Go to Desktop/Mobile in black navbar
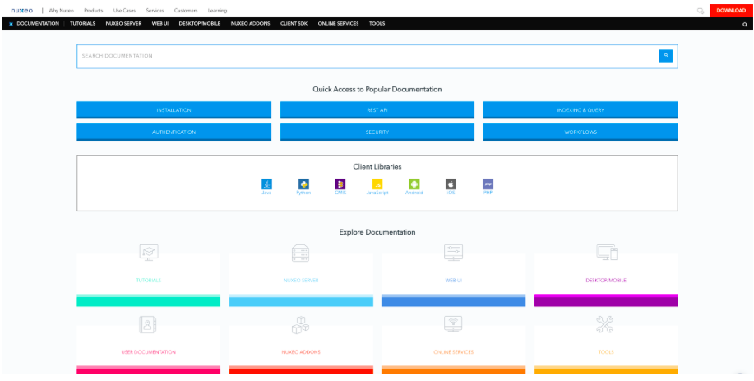 [x=200, y=24]
